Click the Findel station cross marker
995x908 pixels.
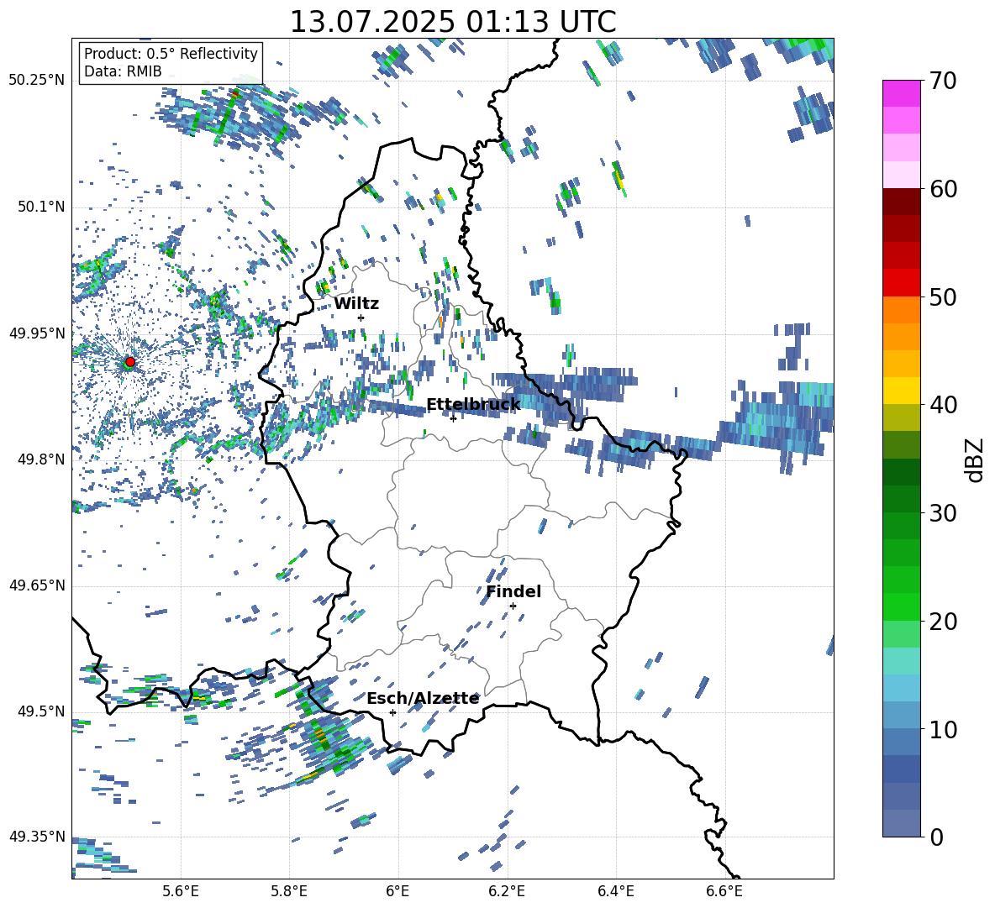pyautogui.click(x=513, y=606)
